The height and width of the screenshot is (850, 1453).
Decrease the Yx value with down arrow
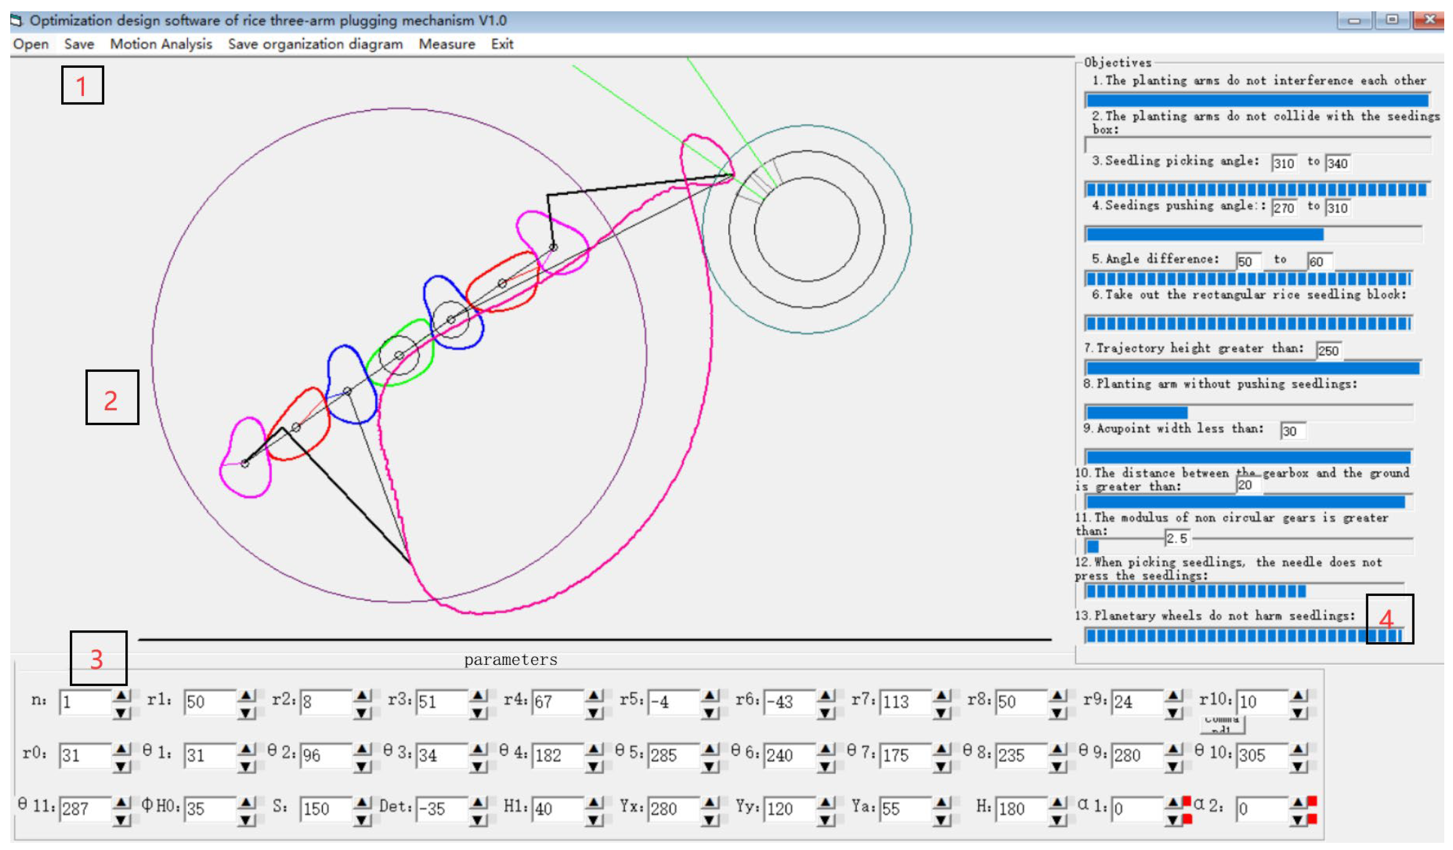coord(710,820)
